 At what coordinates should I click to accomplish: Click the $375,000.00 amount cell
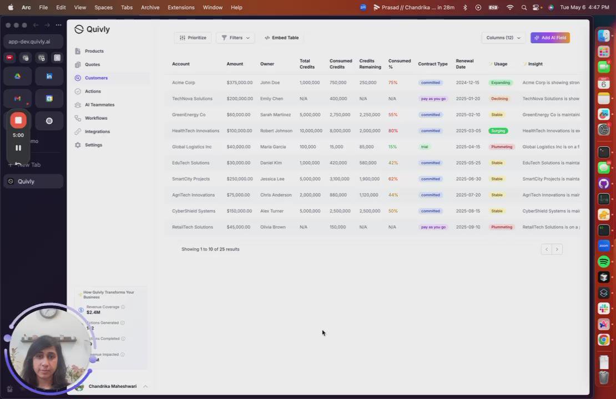[239, 83]
